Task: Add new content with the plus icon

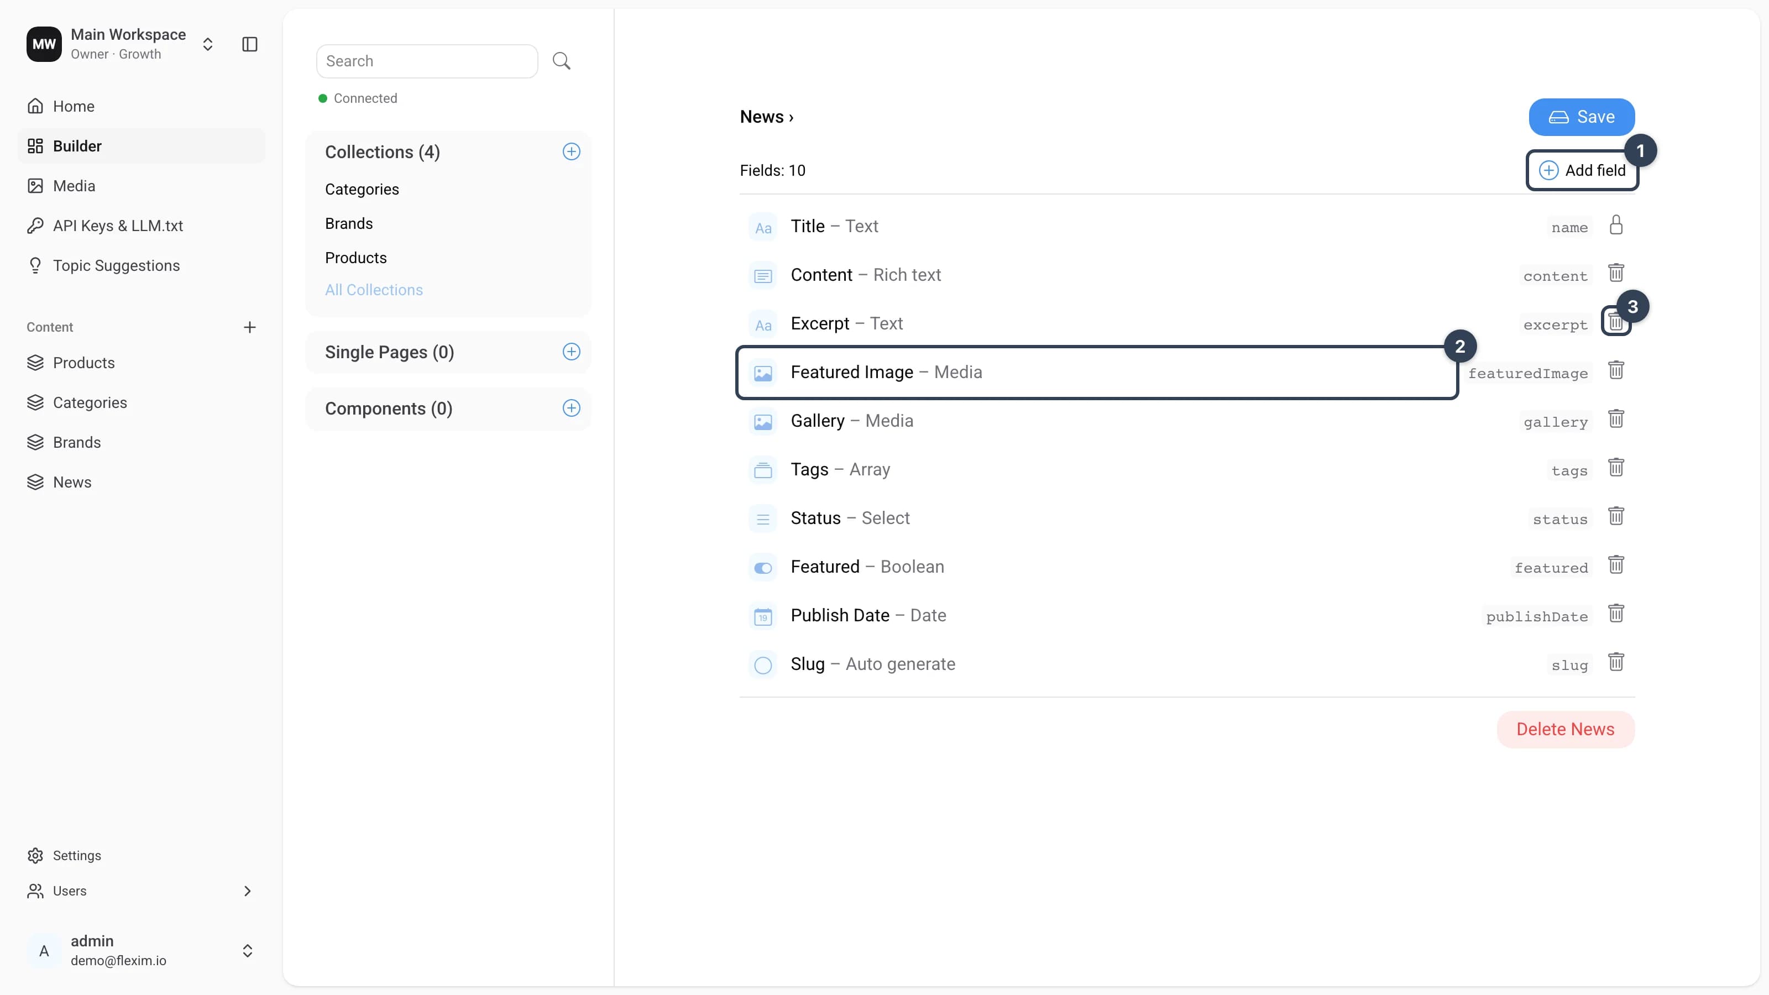Action: click(250, 328)
